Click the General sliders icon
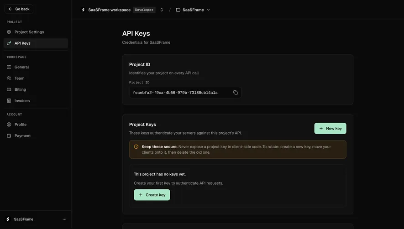The image size is (404, 229). point(9,67)
